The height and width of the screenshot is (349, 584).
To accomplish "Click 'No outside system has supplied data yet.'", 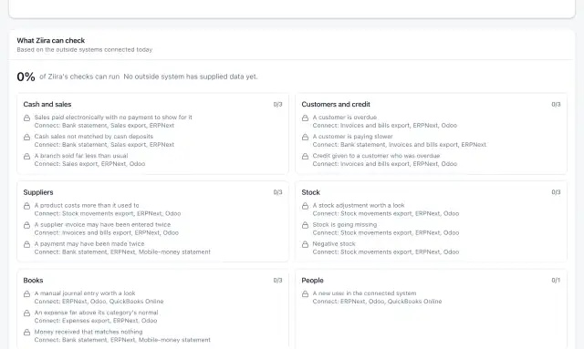I will point(191,77).
